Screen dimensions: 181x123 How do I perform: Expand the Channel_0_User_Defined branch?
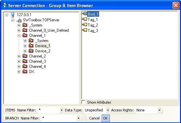[x=19, y=30]
